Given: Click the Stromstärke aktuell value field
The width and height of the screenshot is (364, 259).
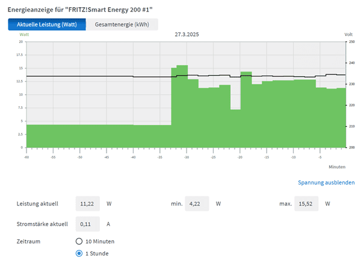Looking at the screenshot, I should [88, 224].
